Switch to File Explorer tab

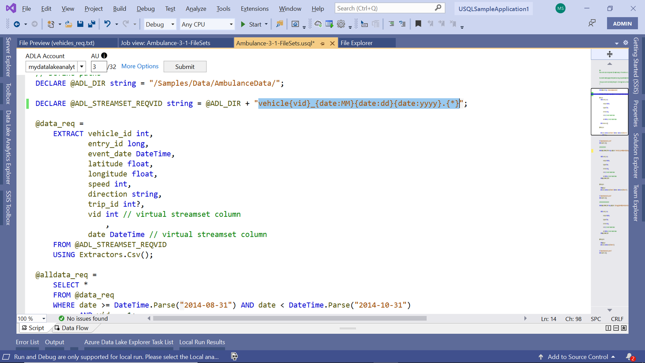356,43
